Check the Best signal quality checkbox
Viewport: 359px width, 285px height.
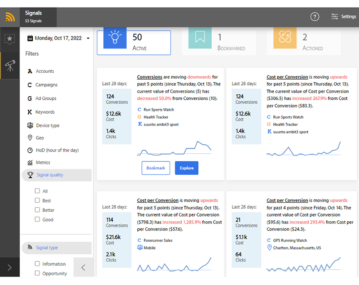point(38,200)
